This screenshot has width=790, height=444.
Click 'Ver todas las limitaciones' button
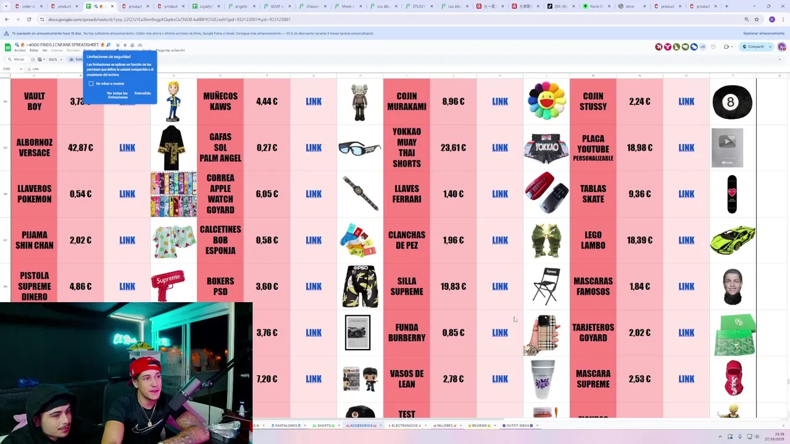tap(117, 95)
